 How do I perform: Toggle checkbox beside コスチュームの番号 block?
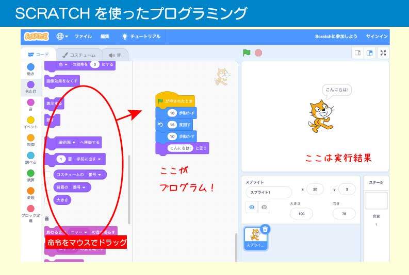pyautogui.click(x=48, y=175)
